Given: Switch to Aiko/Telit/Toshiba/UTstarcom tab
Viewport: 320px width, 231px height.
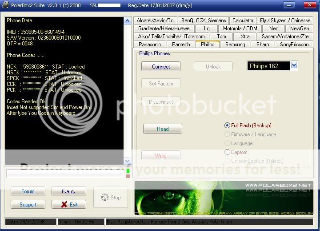Looking at the screenshot, I should pyautogui.click(x=171, y=36).
